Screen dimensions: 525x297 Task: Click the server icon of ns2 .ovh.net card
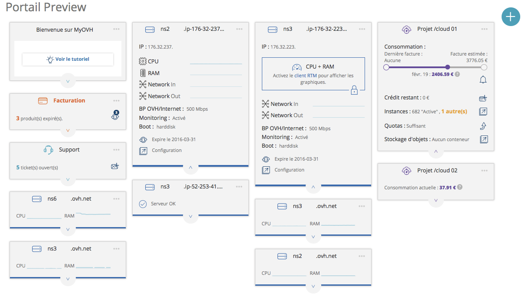[x=282, y=256]
